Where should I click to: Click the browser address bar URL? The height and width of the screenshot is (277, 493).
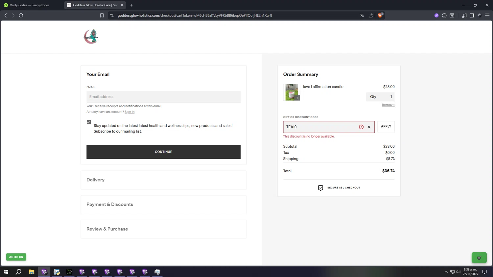pyautogui.click(x=195, y=15)
